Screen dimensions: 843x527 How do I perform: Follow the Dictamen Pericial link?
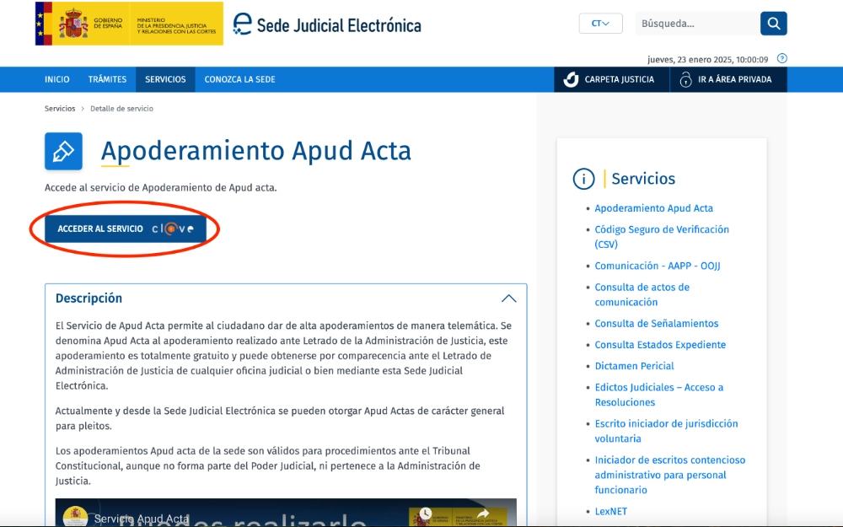634,365
